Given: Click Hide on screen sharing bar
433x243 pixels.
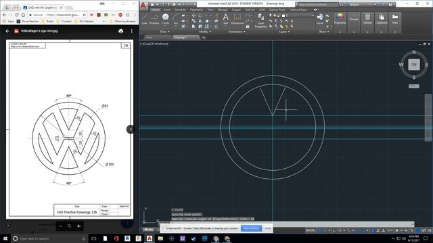Looking at the screenshot, I should coord(268,228).
